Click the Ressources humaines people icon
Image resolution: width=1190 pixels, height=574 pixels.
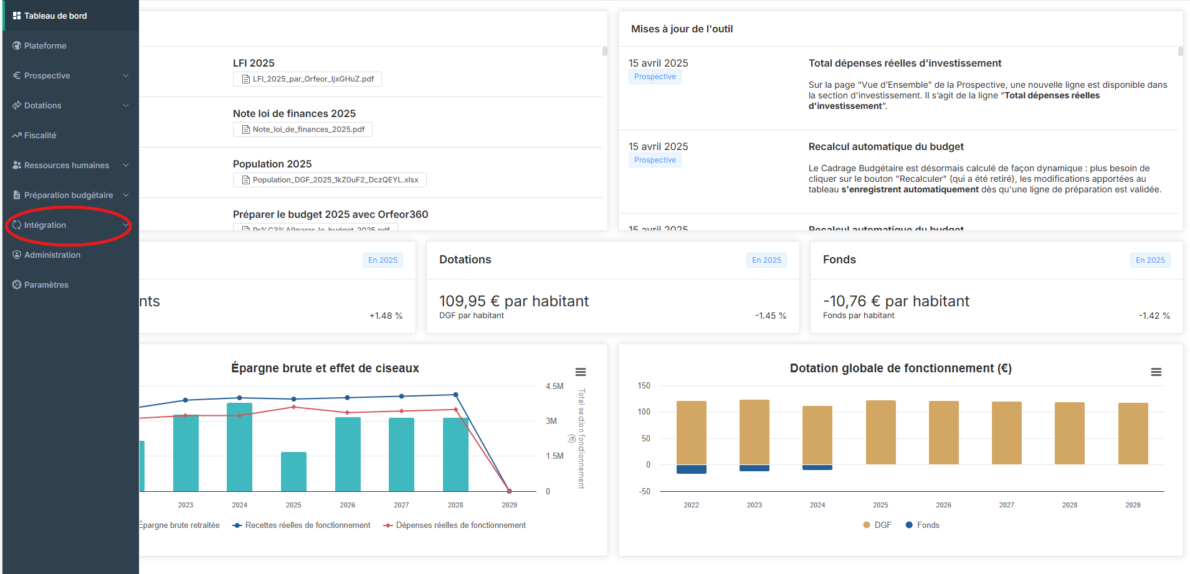17,165
